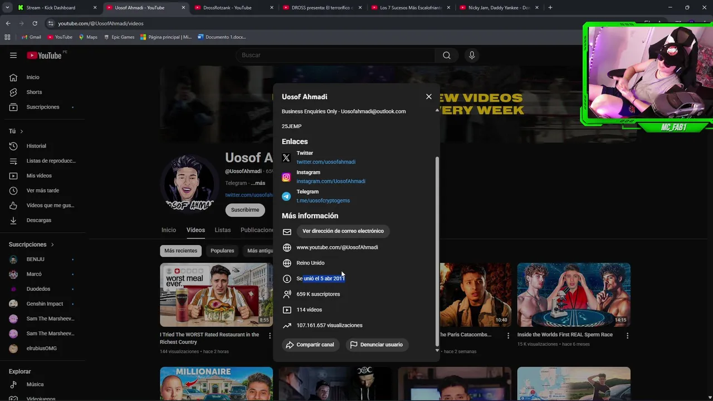Click the X Twitter icon in dialog
This screenshot has width=713, height=401.
click(286, 158)
